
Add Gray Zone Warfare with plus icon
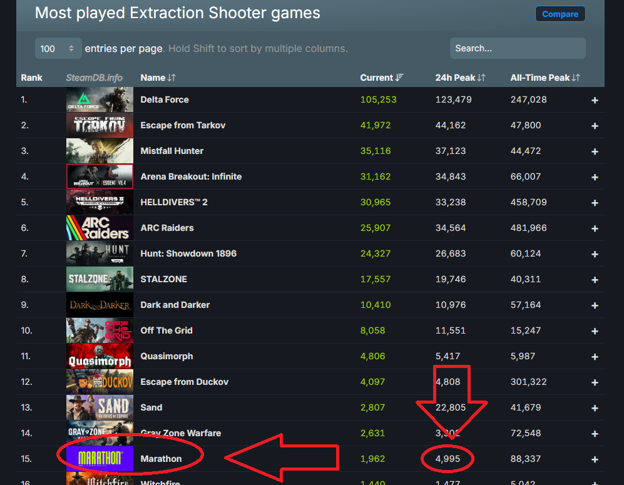(x=595, y=434)
